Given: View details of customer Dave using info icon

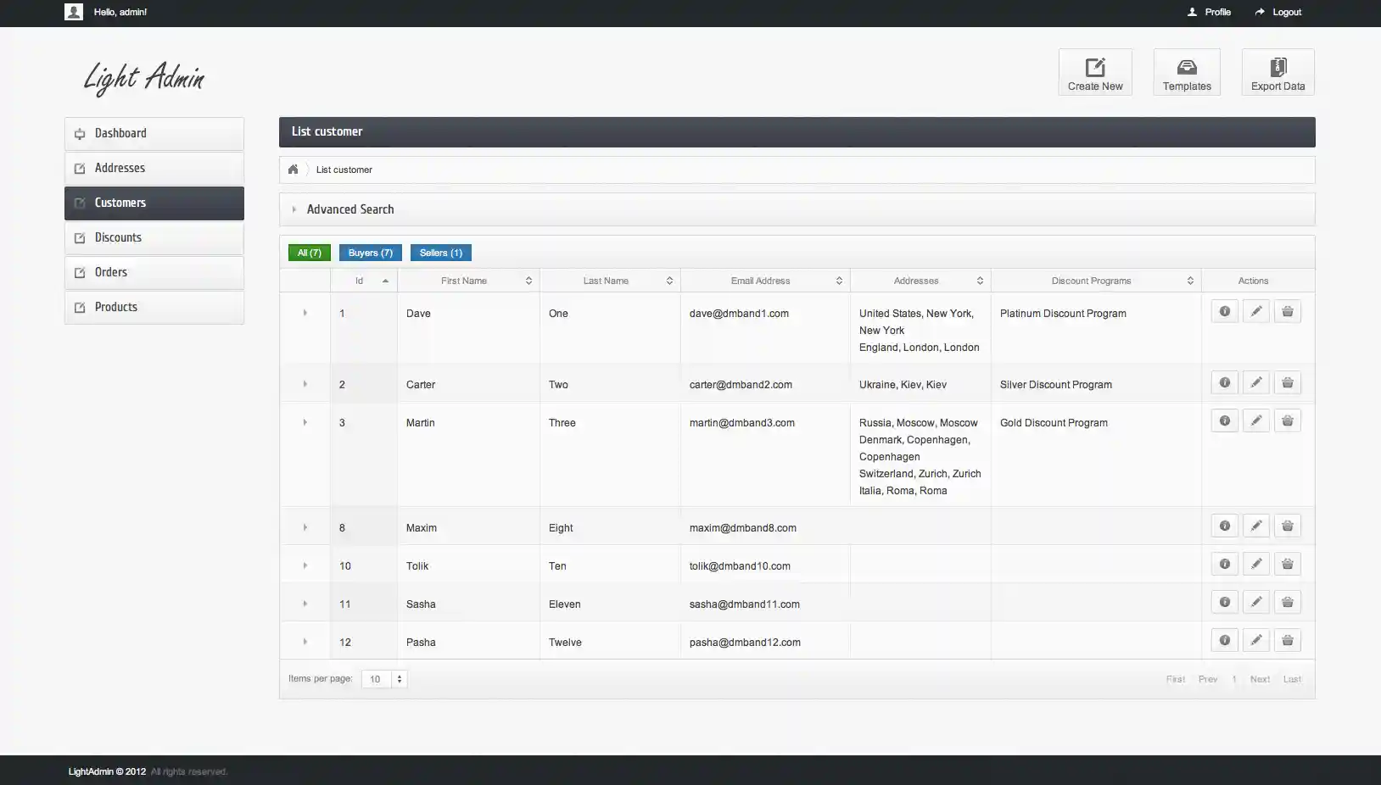Looking at the screenshot, I should 1225,311.
